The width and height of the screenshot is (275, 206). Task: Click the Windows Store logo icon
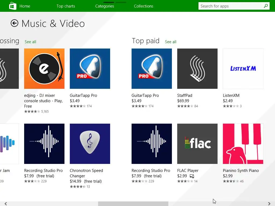13,6
